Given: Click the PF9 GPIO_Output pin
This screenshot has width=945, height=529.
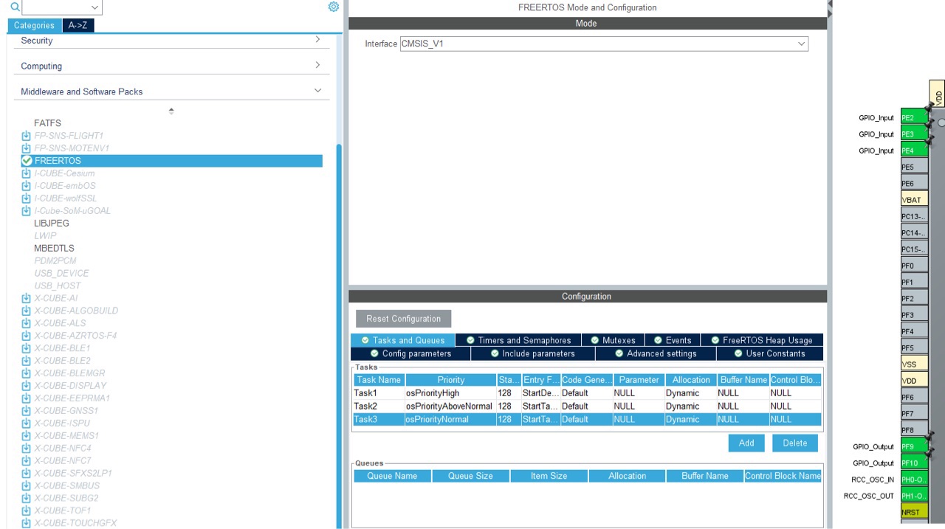Looking at the screenshot, I should 915,446.
